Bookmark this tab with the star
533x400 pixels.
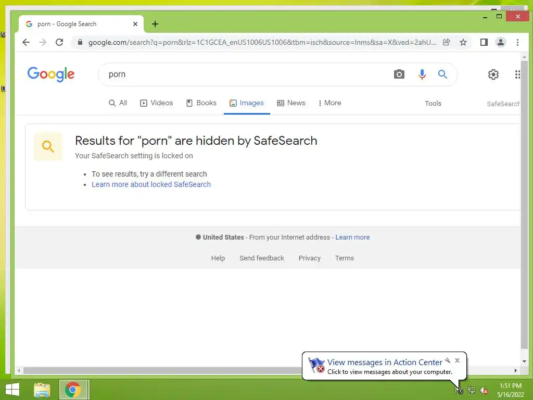click(463, 42)
